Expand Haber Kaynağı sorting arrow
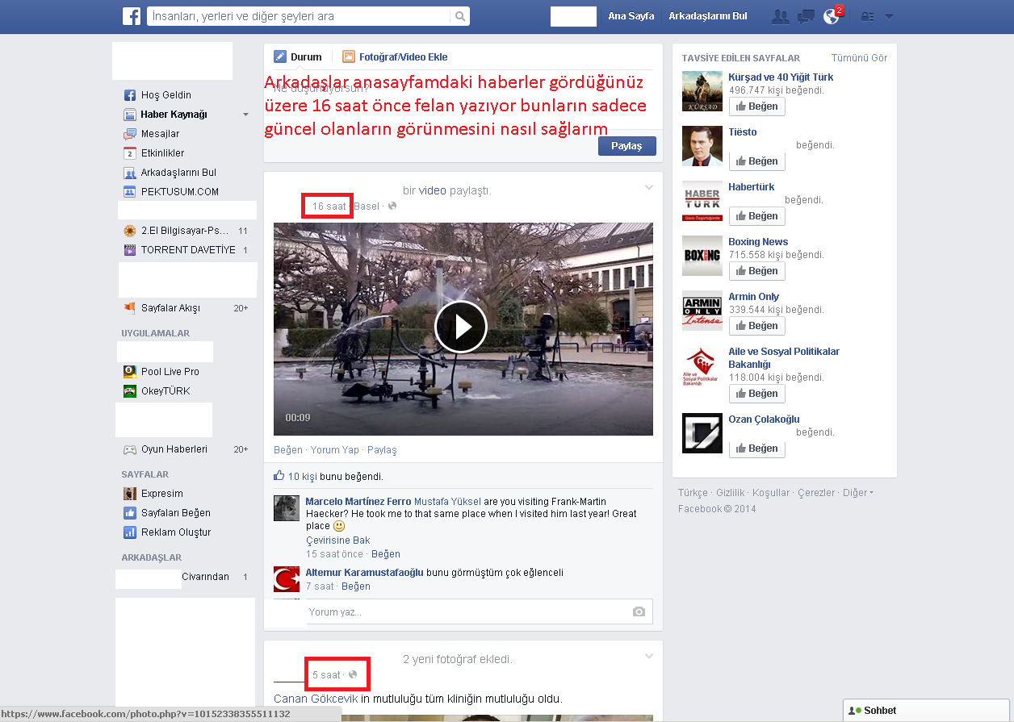The image size is (1014, 722). coord(245,115)
